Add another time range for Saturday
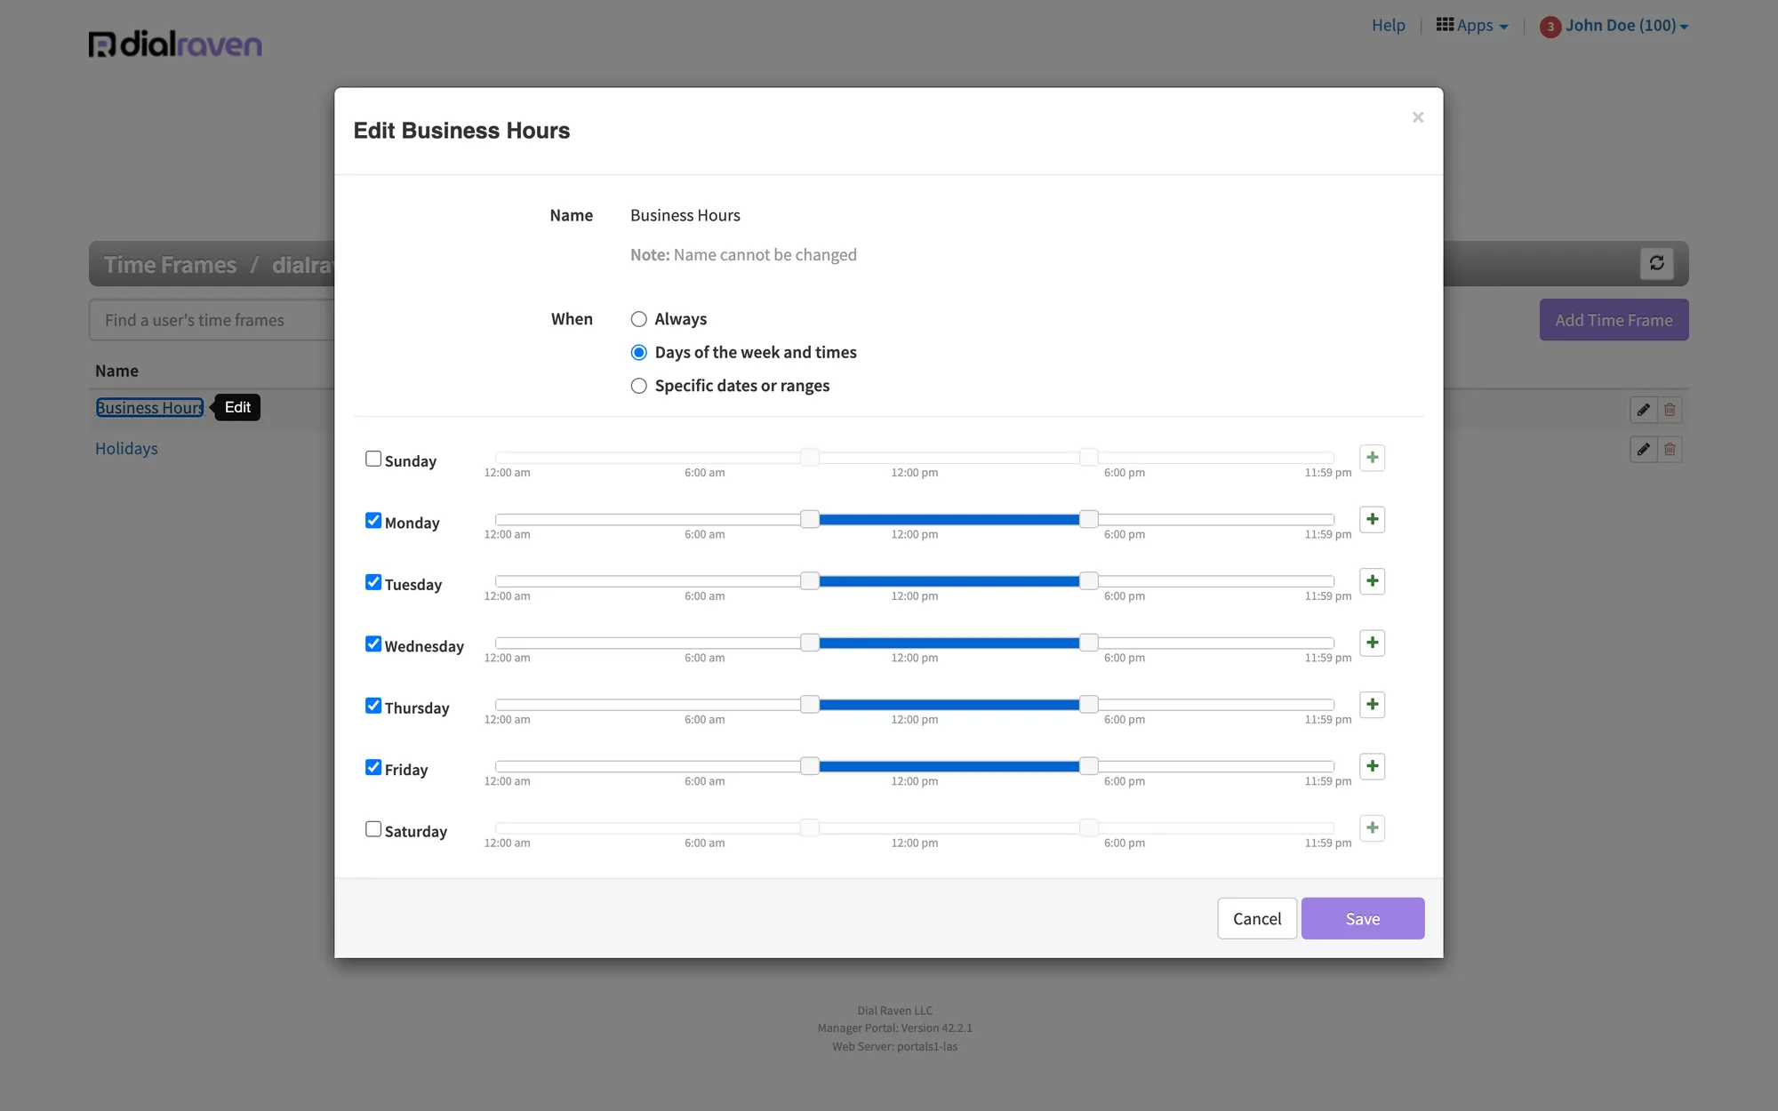The image size is (1778, 1111). tap(1372, 828)
